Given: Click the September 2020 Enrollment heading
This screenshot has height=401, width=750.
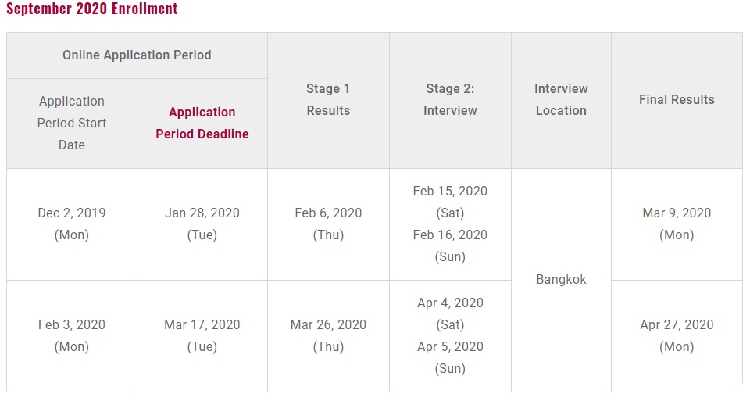Looking at the screenshot, I should pyautogui.click(x=92, y=9).
